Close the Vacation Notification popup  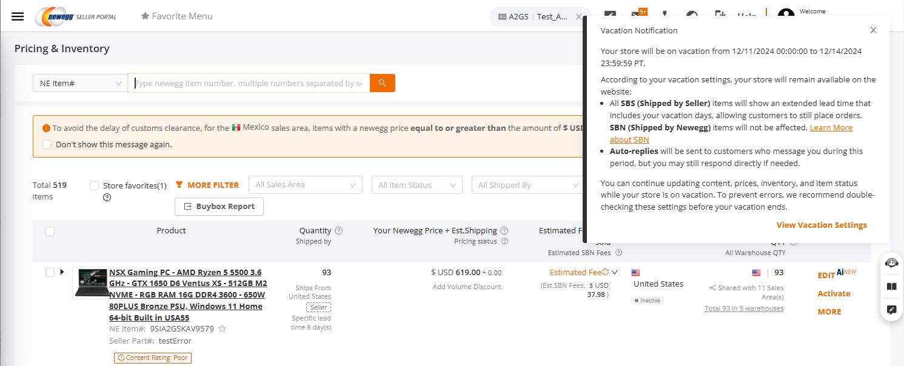pos(873,30)
